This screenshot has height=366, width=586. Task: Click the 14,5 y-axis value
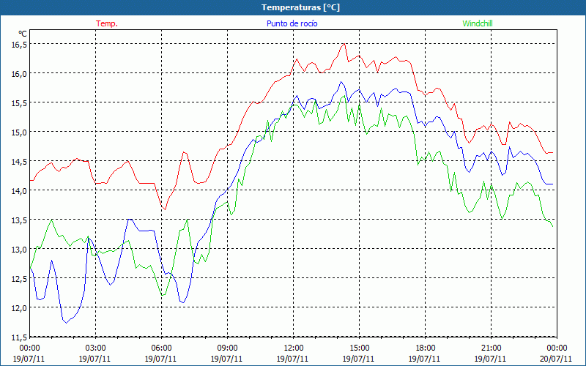20,161
